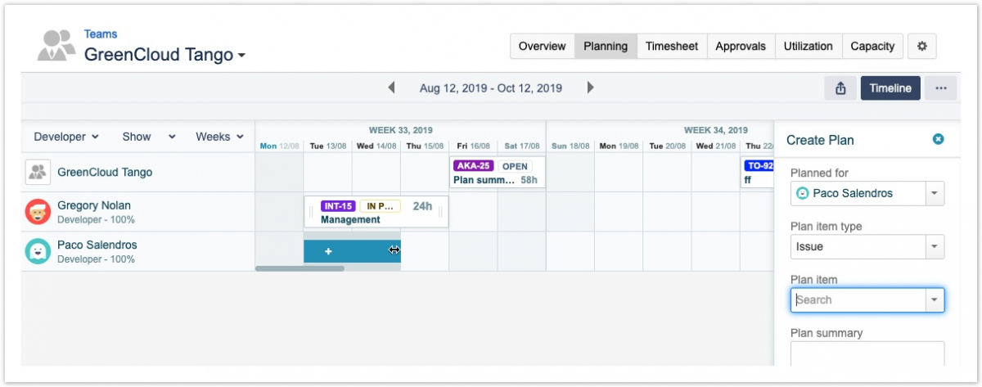982x387 pixels.
Task: Open the settings gear icon
Action: tap(921, 47)
